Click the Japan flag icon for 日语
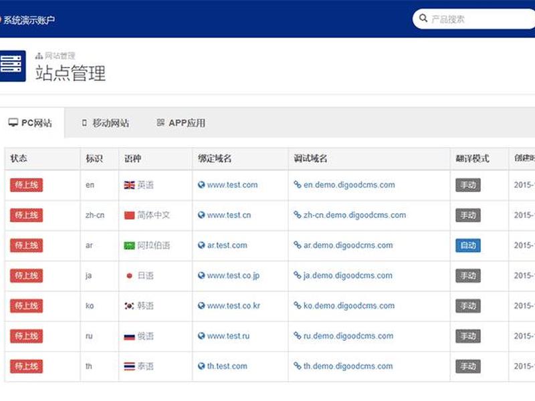Viewport: 535px width, 401px height. [129, 276]
